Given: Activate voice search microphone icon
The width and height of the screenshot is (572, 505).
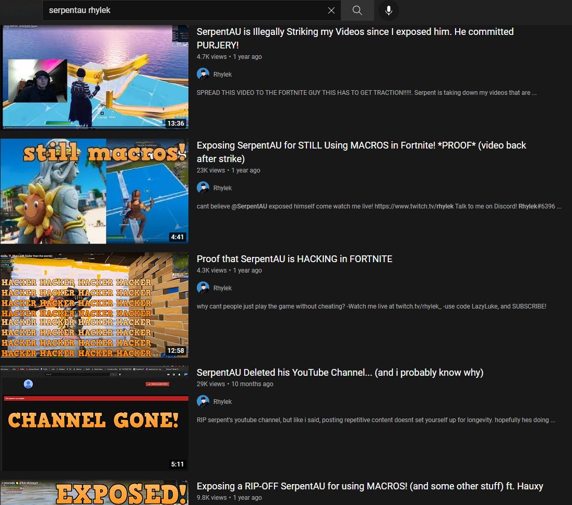Looking at the screenshot, I should 389,10.
